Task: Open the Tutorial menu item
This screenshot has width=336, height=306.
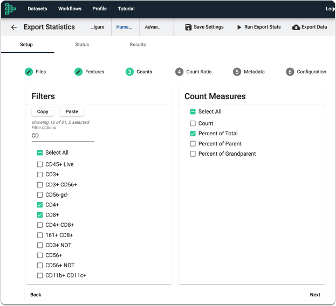Action: click(x=126, y=9)
